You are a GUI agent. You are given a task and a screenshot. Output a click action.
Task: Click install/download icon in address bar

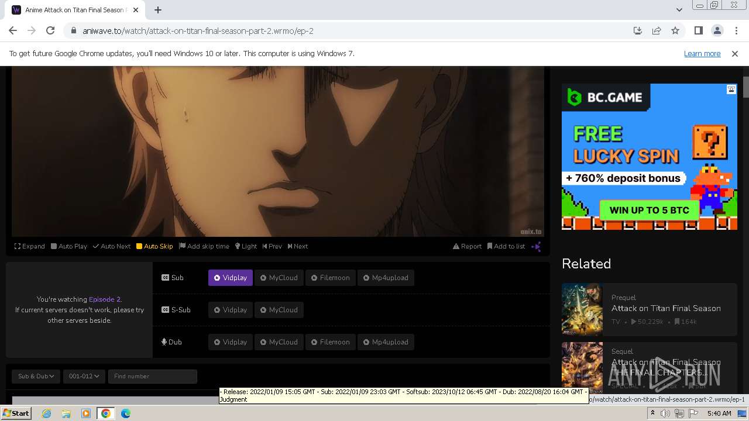click(638, 31)
